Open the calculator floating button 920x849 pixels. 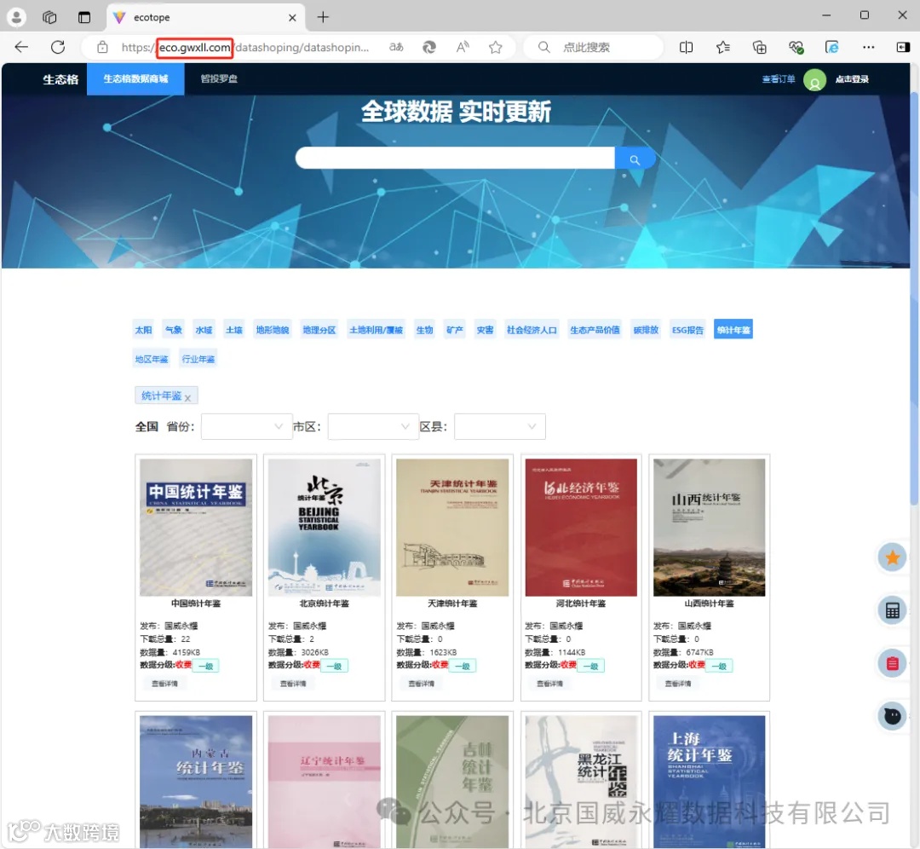click(893, 610)
